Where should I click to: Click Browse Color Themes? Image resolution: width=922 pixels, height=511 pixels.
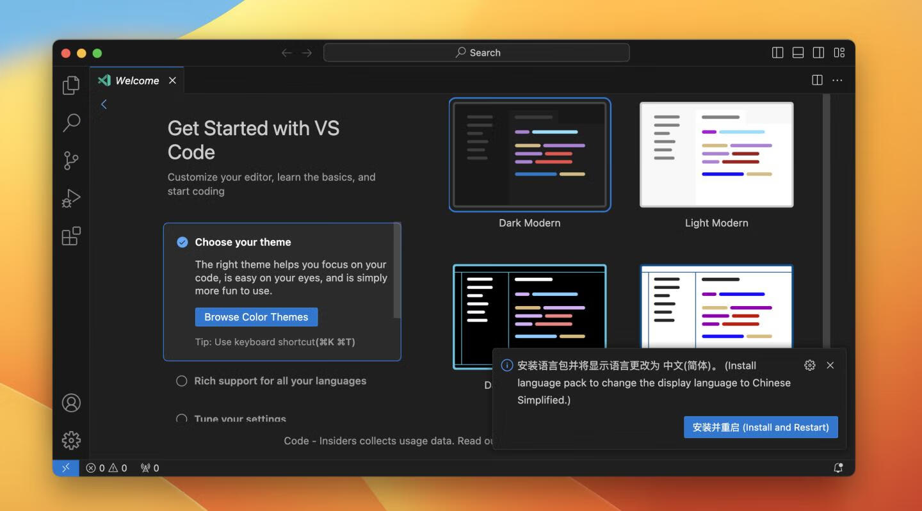(x=256, y=316)
